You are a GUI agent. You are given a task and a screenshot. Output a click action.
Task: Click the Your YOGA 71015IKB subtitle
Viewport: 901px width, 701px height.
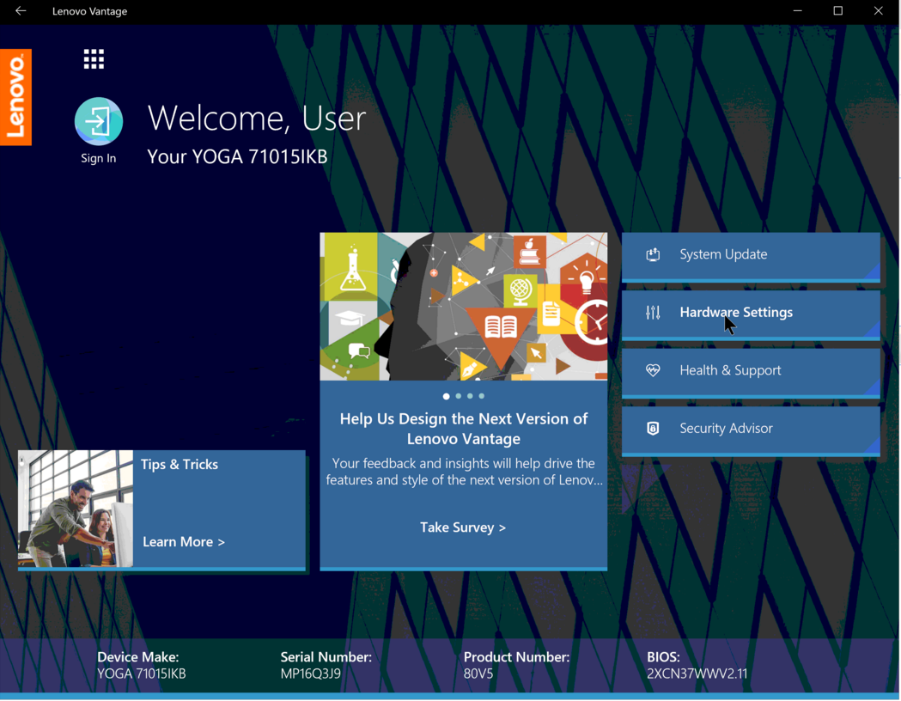237,156
